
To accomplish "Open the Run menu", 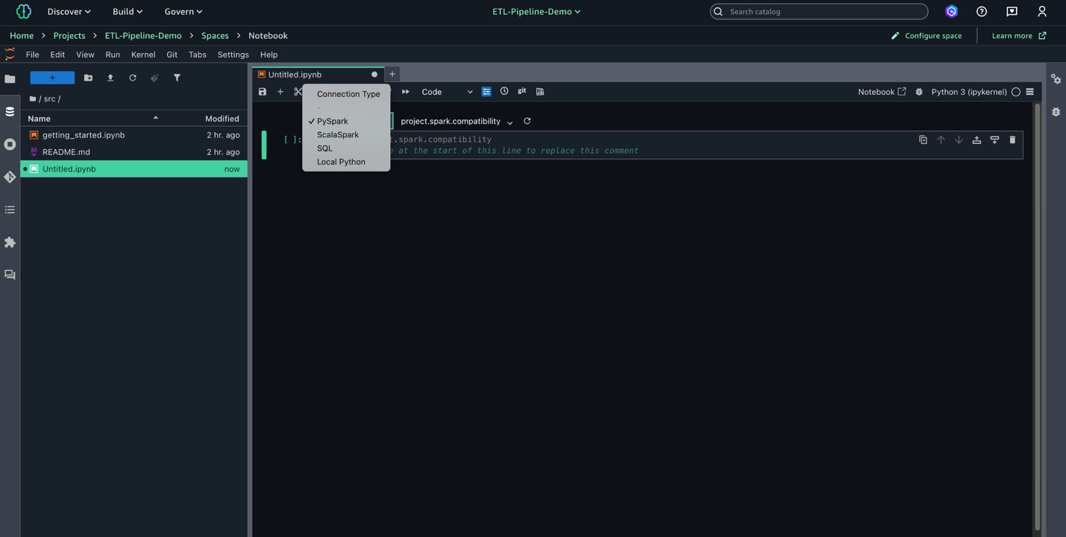I will pos(113,54).
